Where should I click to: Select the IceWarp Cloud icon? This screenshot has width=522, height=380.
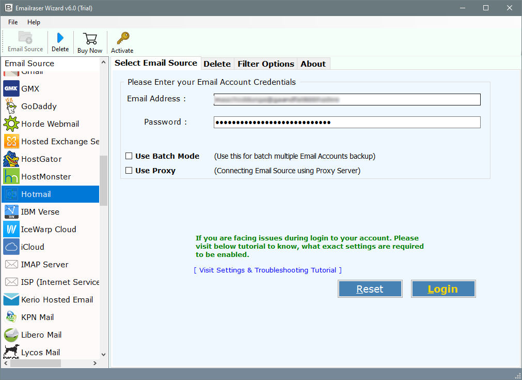11,230
